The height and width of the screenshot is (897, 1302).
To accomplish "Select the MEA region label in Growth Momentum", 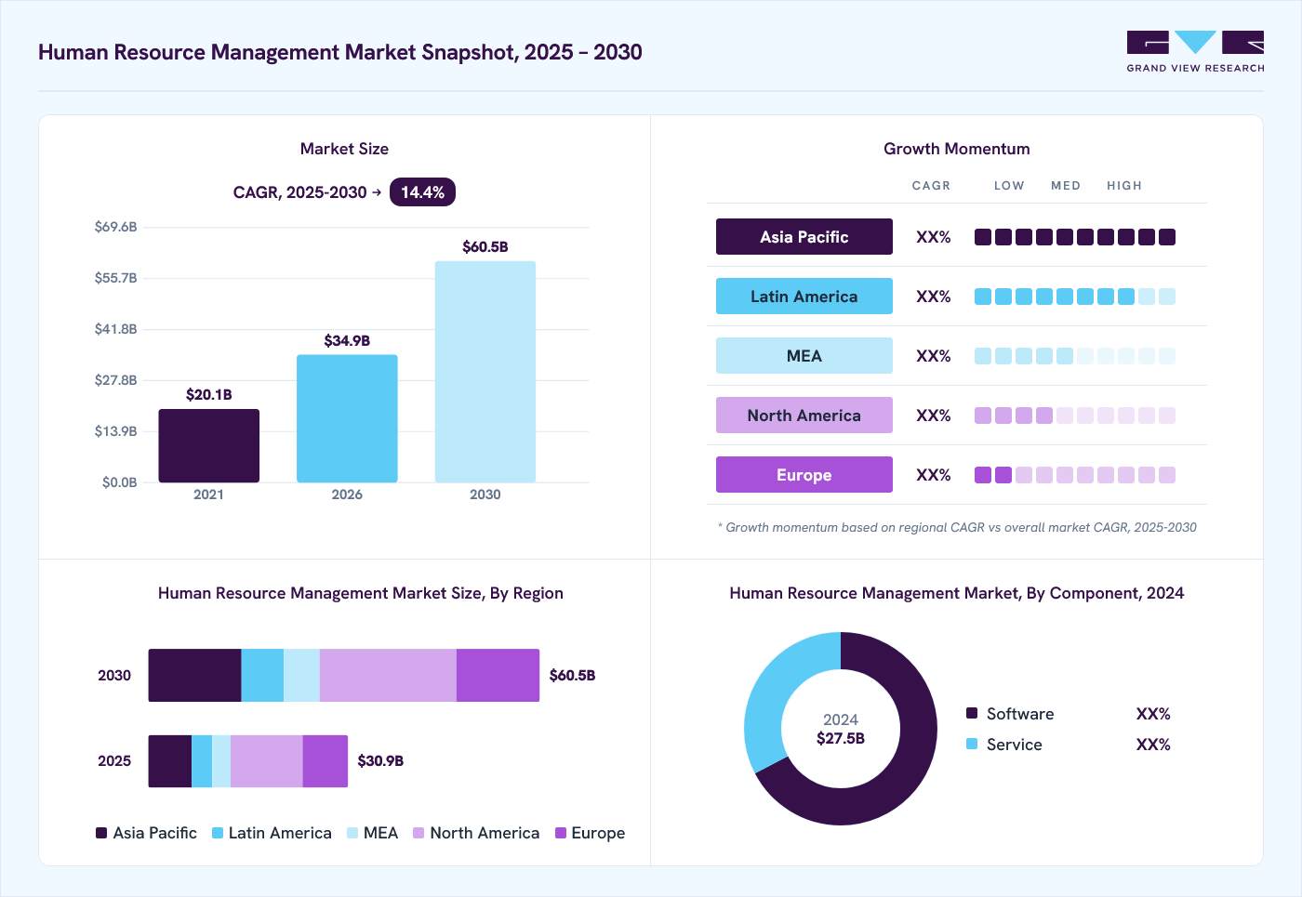I will tap(804, 356).
